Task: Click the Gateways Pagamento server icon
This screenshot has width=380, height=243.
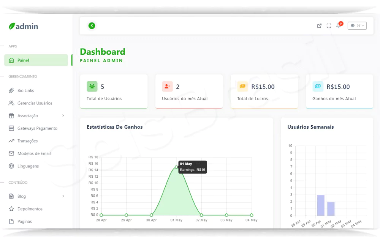Action: (x=11, y=128)
